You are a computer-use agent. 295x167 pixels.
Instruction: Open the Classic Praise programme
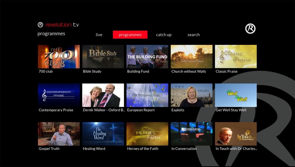tap(236, 56)
